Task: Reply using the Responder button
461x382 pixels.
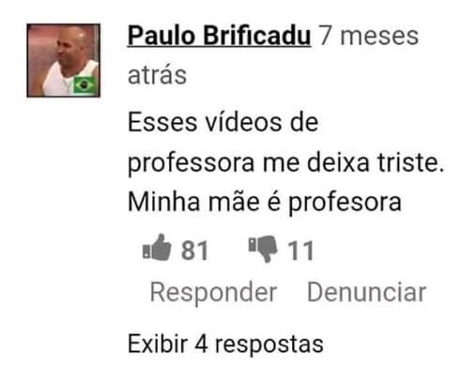Action: click(x=213, y=292)
